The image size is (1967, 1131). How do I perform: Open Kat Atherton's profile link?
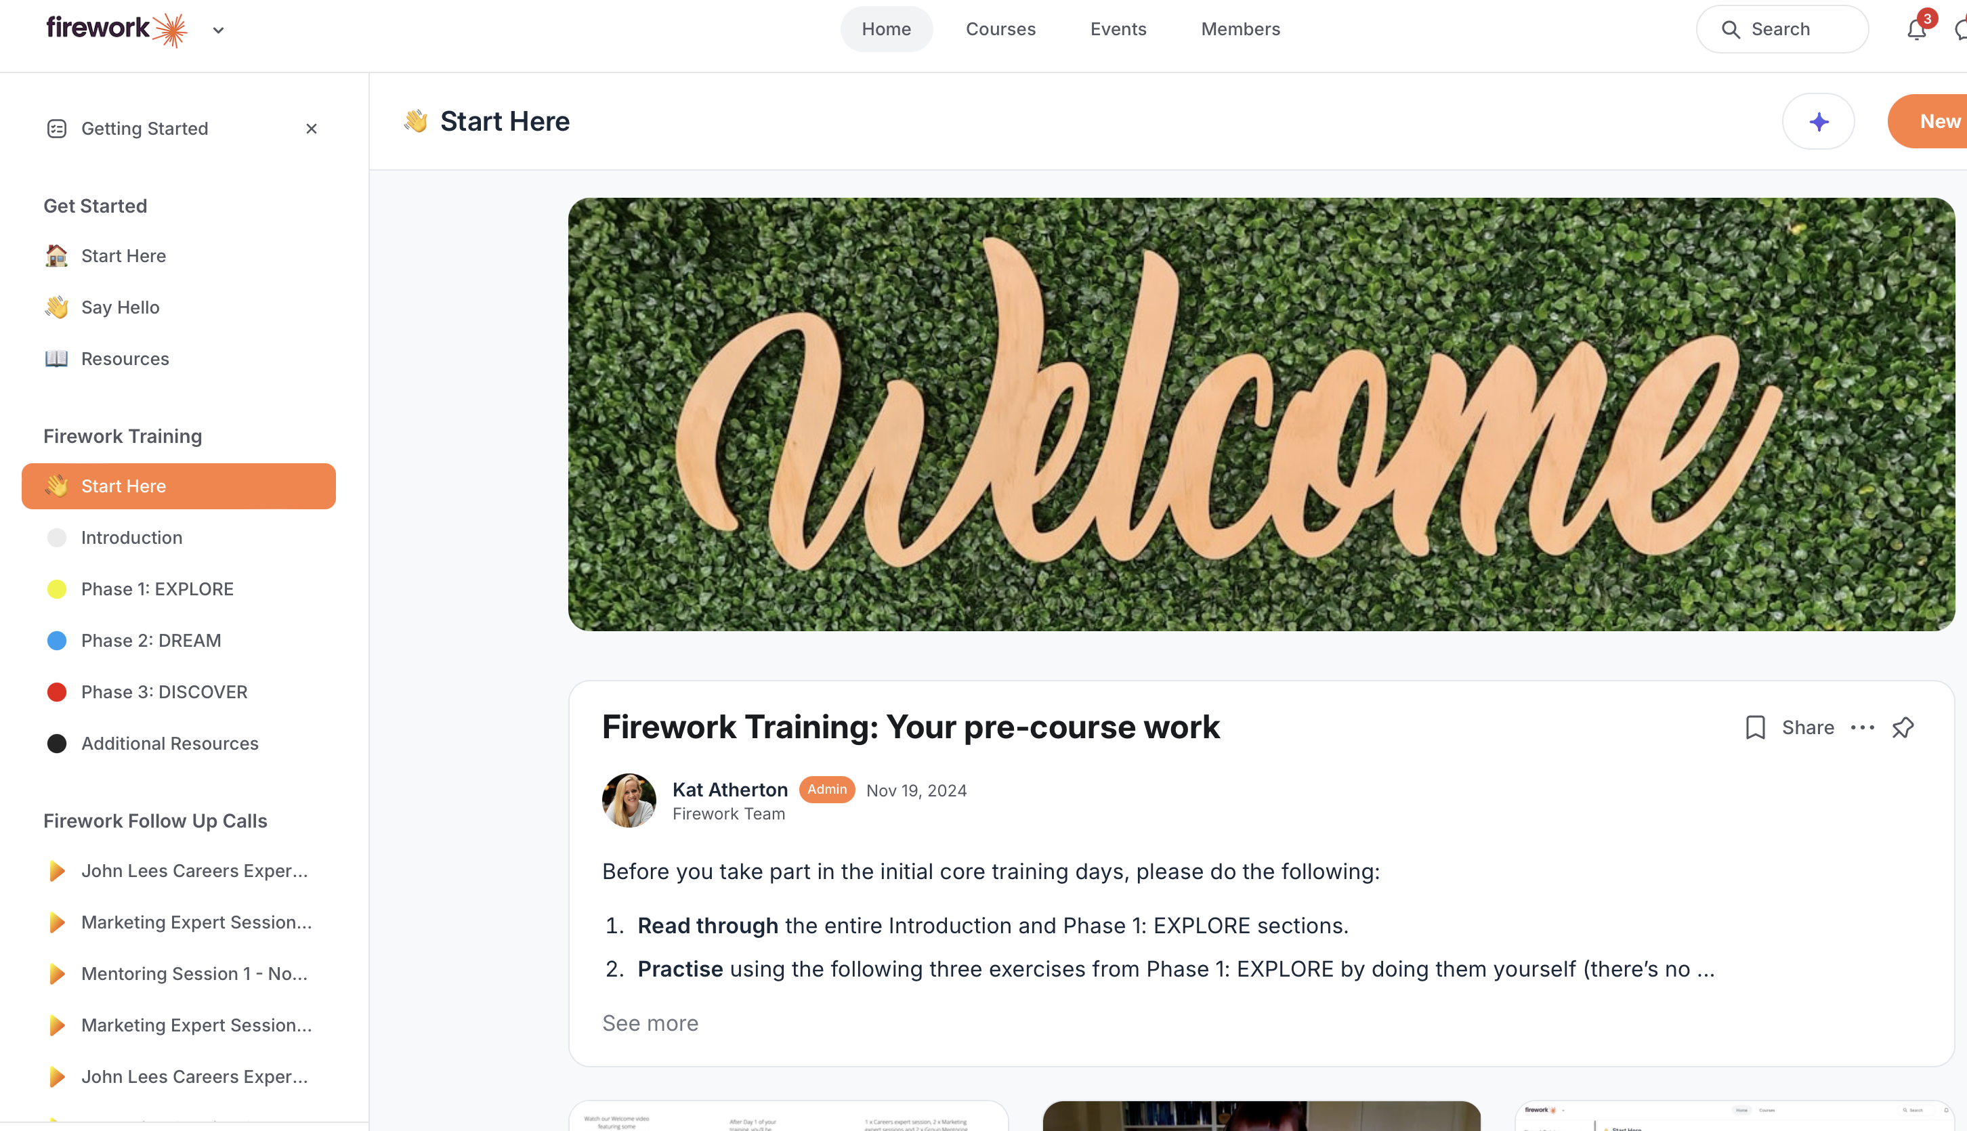pyautogui.click(x=729, y=789)
